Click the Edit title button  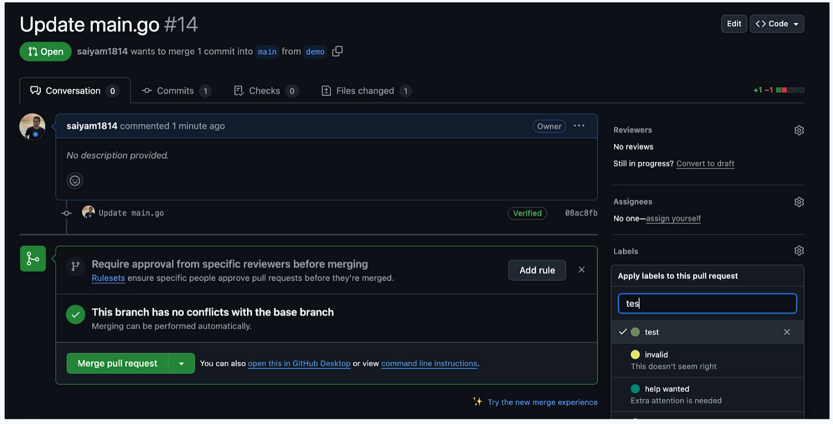(x=734, y=24)
